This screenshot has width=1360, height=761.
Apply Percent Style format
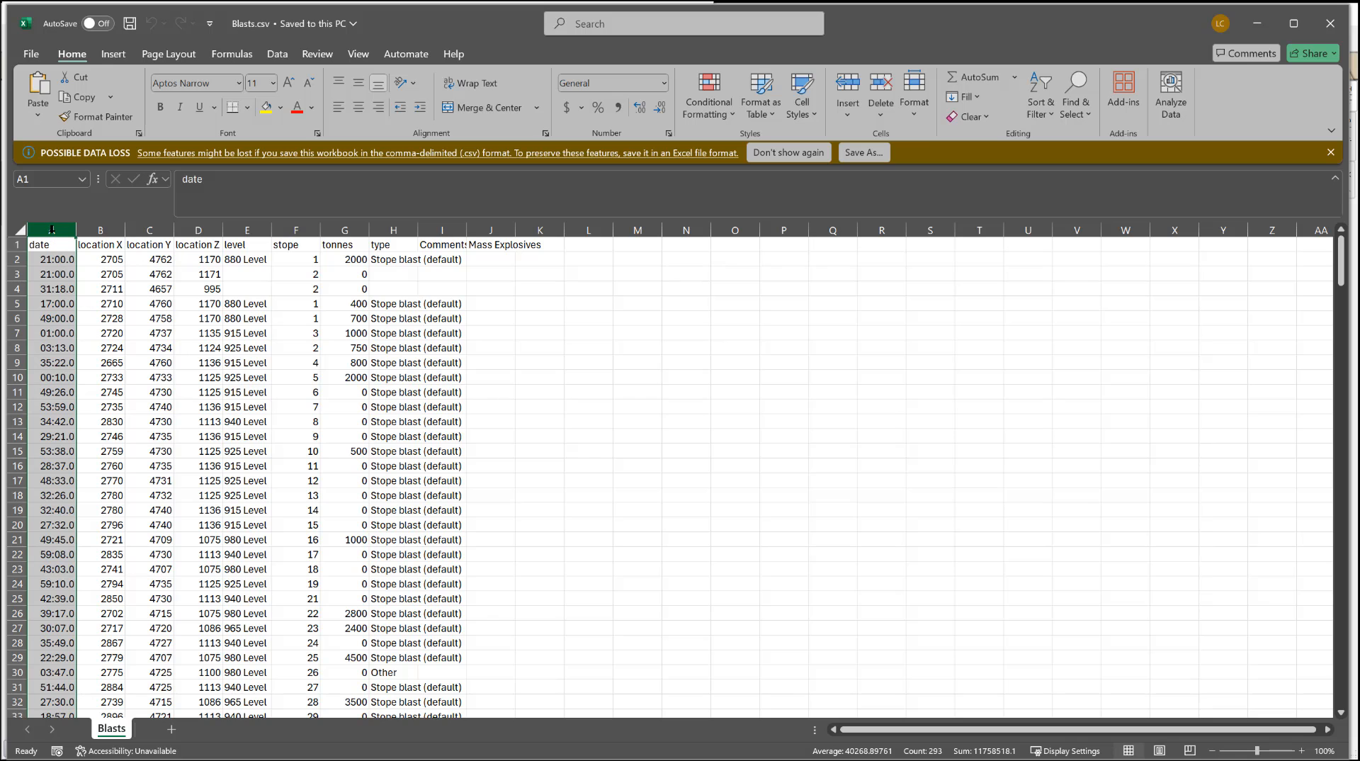[598, 107]
